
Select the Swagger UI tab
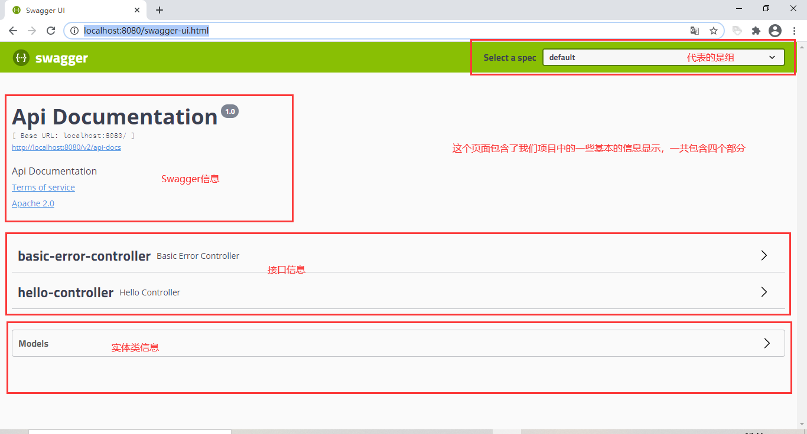[75, 10]
